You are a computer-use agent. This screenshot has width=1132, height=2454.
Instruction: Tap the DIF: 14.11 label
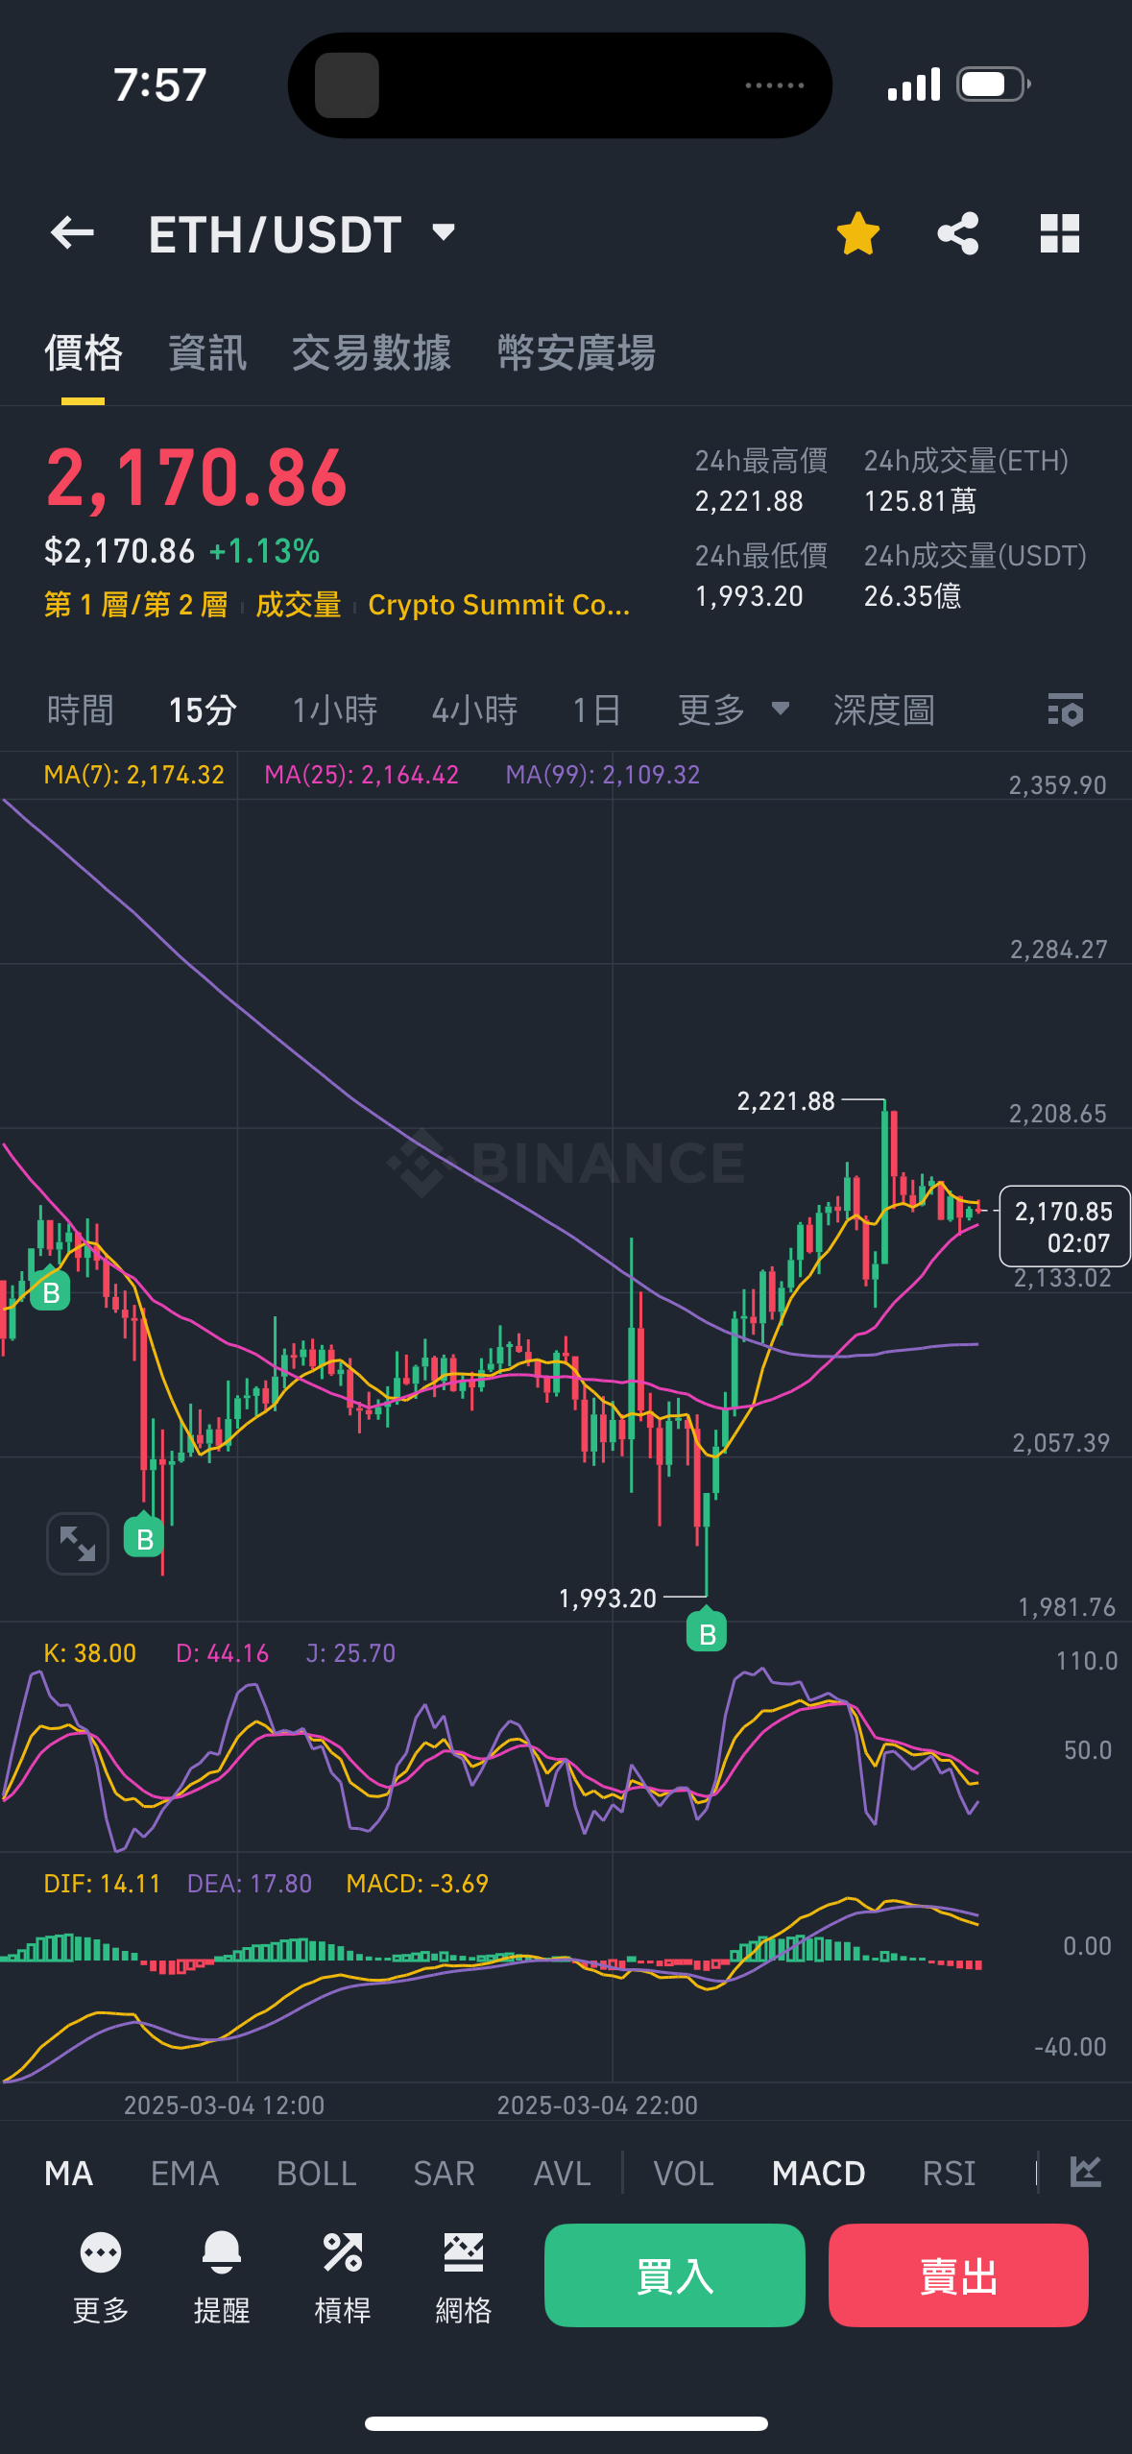102,1884
